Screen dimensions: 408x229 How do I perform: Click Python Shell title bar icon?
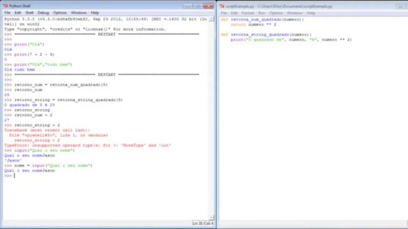6,6
